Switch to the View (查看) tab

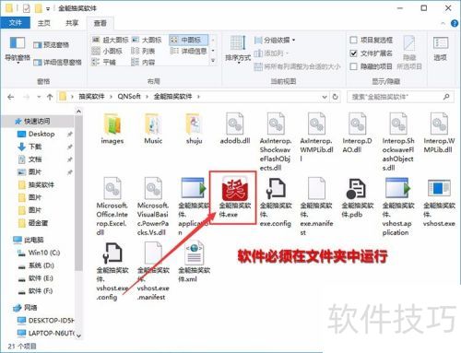(100, 23)
